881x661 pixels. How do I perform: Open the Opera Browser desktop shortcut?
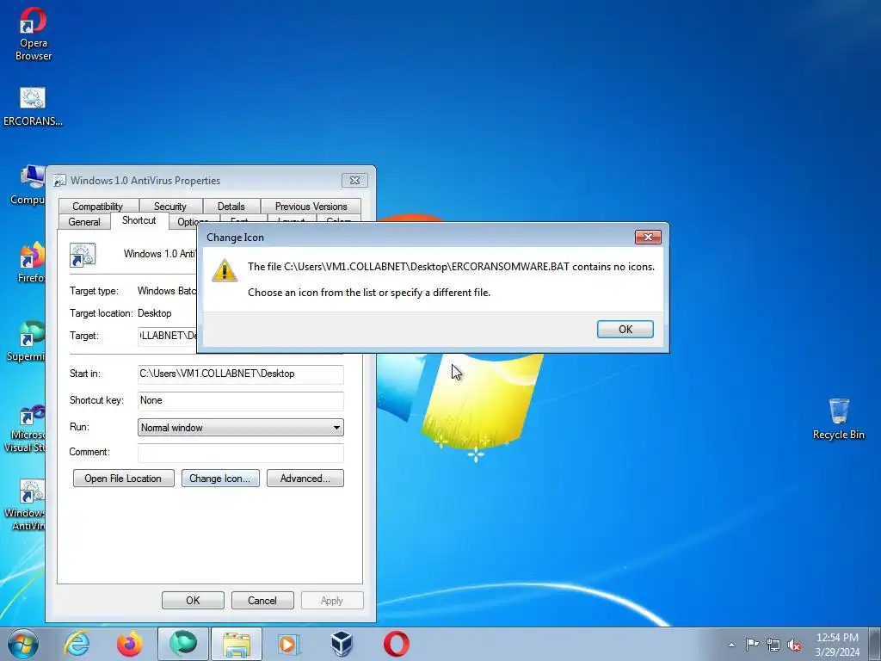[34, 34]
